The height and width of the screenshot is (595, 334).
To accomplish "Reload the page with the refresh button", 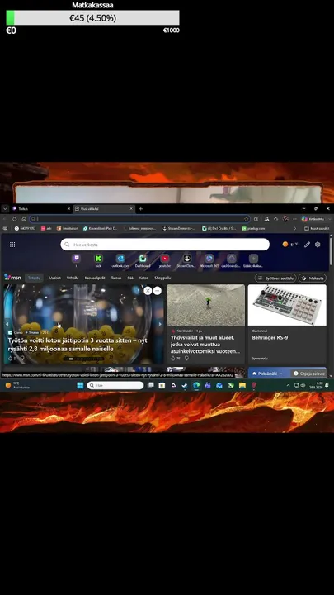I will coord(14,219).
